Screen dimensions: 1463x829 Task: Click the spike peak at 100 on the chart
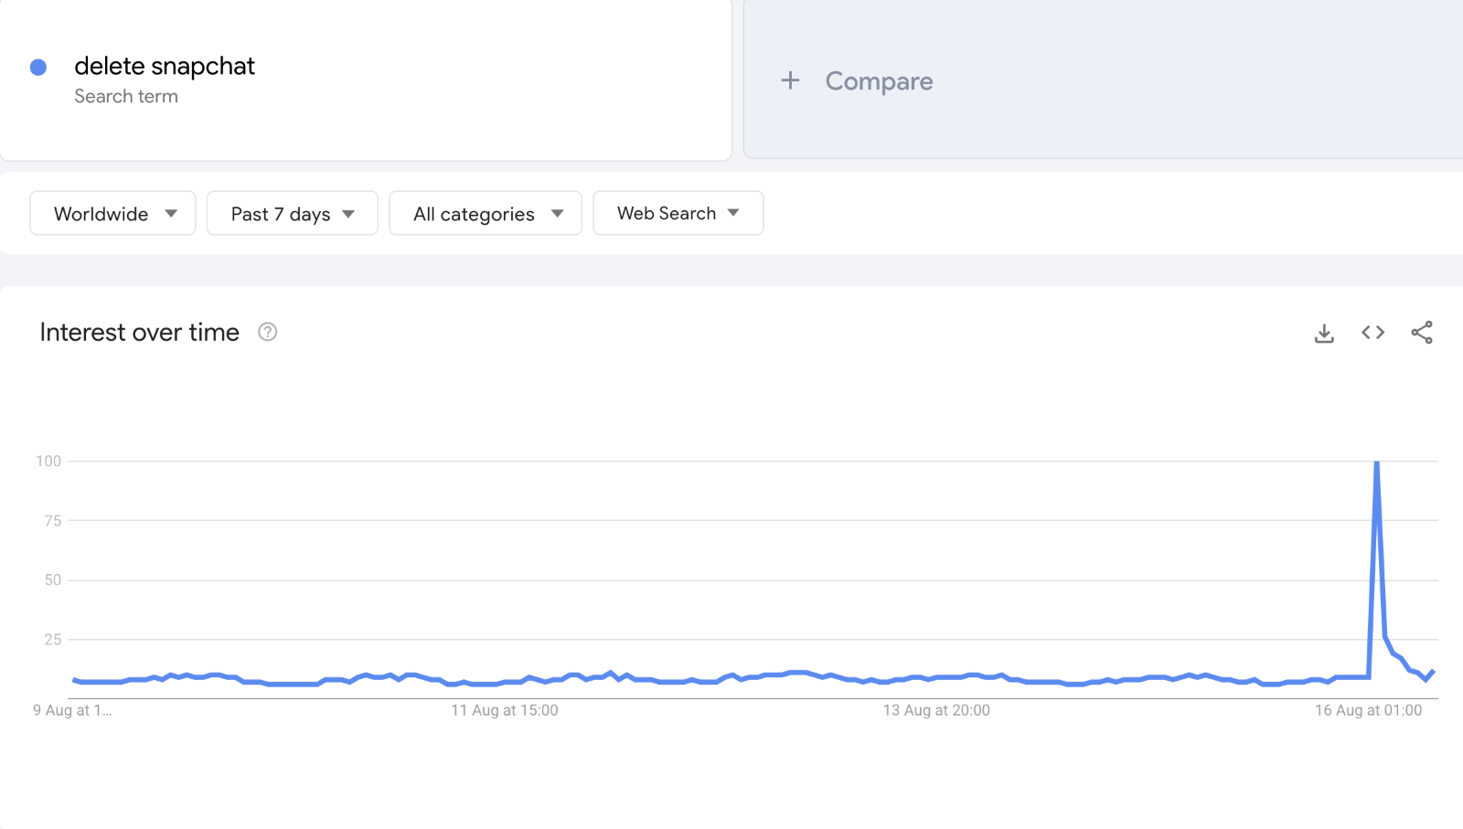[1376, 463]
